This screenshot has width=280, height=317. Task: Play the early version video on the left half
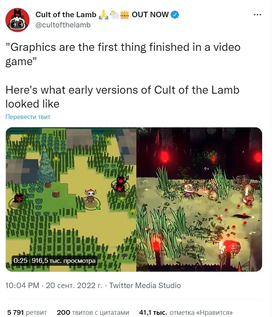click(71, 199)
